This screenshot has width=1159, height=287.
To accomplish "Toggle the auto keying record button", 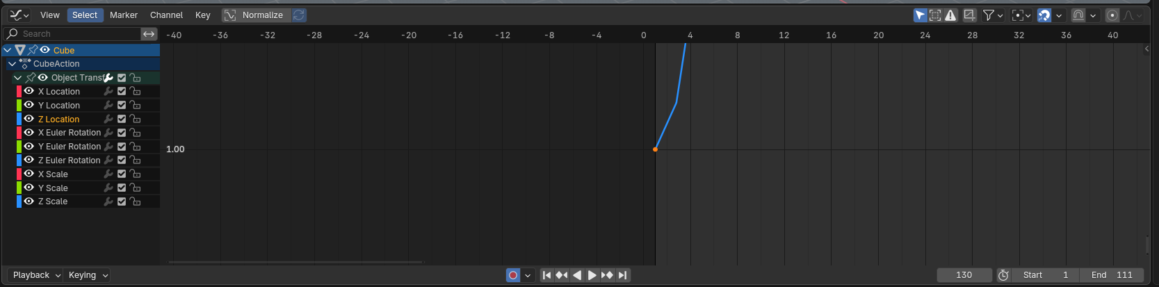I will point(513,275).
